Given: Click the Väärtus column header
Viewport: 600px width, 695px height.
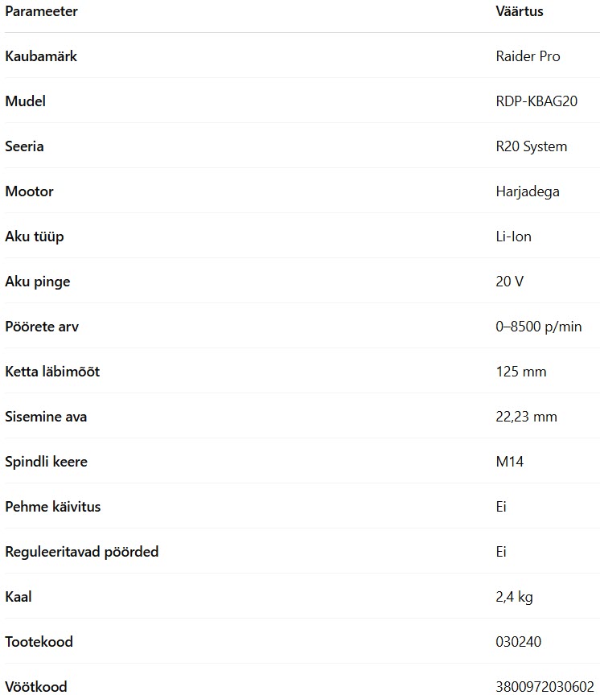Looking at the screenshot, I should tap(520, 11).
